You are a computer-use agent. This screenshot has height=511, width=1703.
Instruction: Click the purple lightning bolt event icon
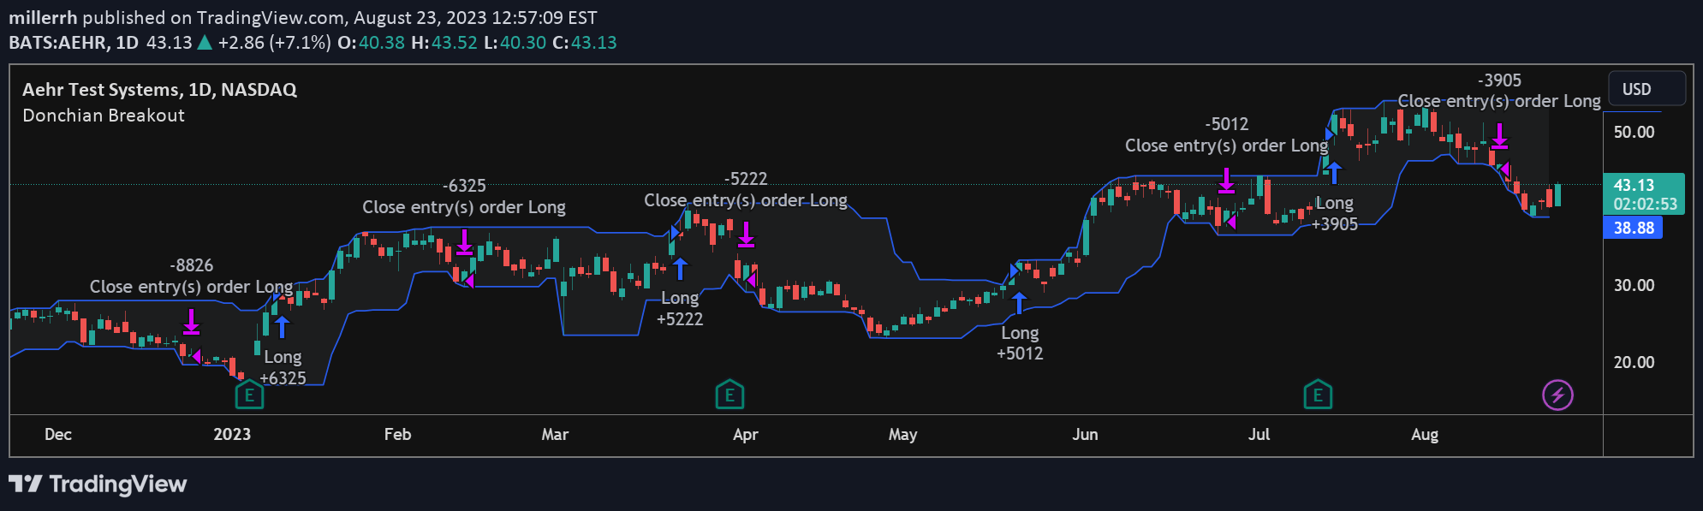1557,395
